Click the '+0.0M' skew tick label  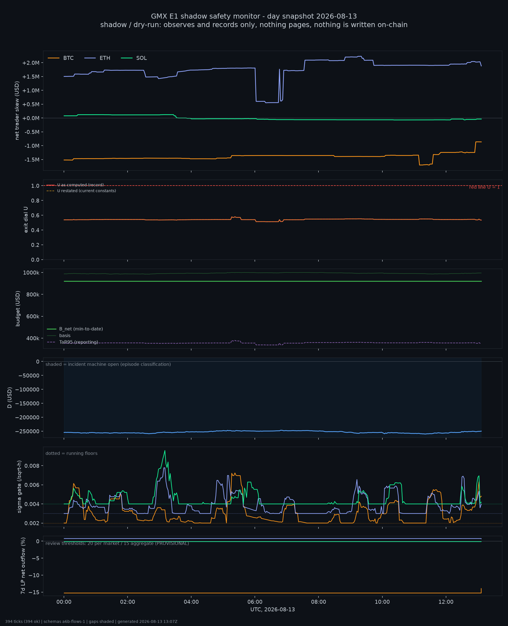[31, 118]
